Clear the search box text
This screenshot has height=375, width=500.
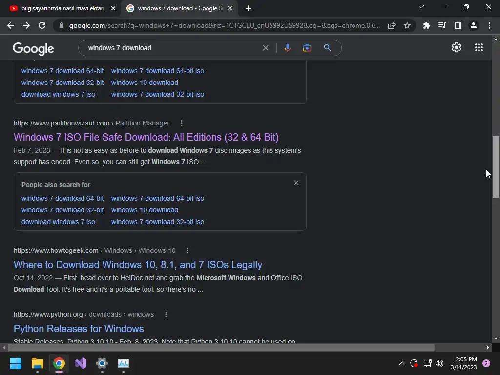pos(265,48)
